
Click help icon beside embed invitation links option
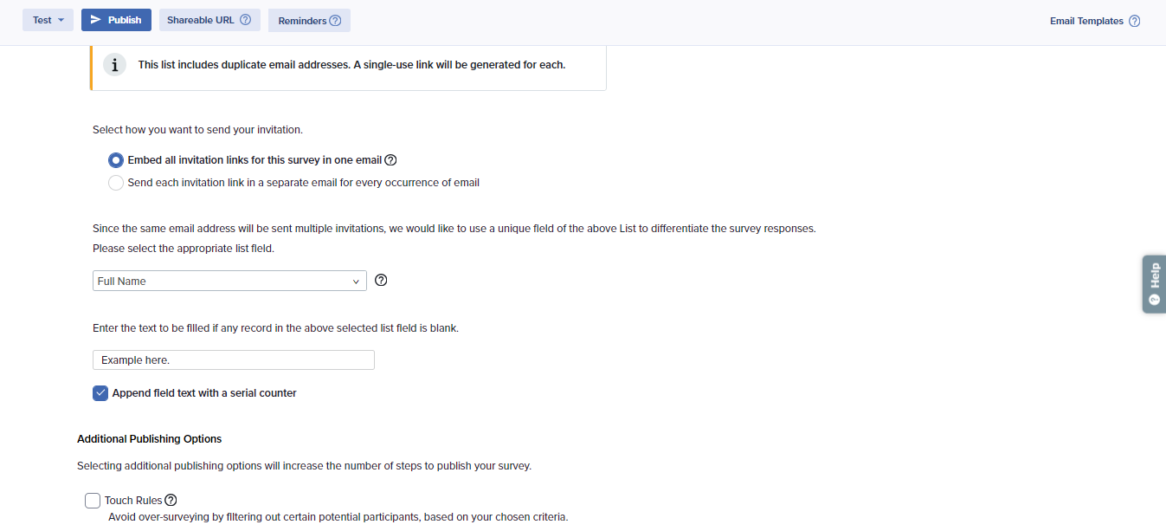(x=390, y=160)
